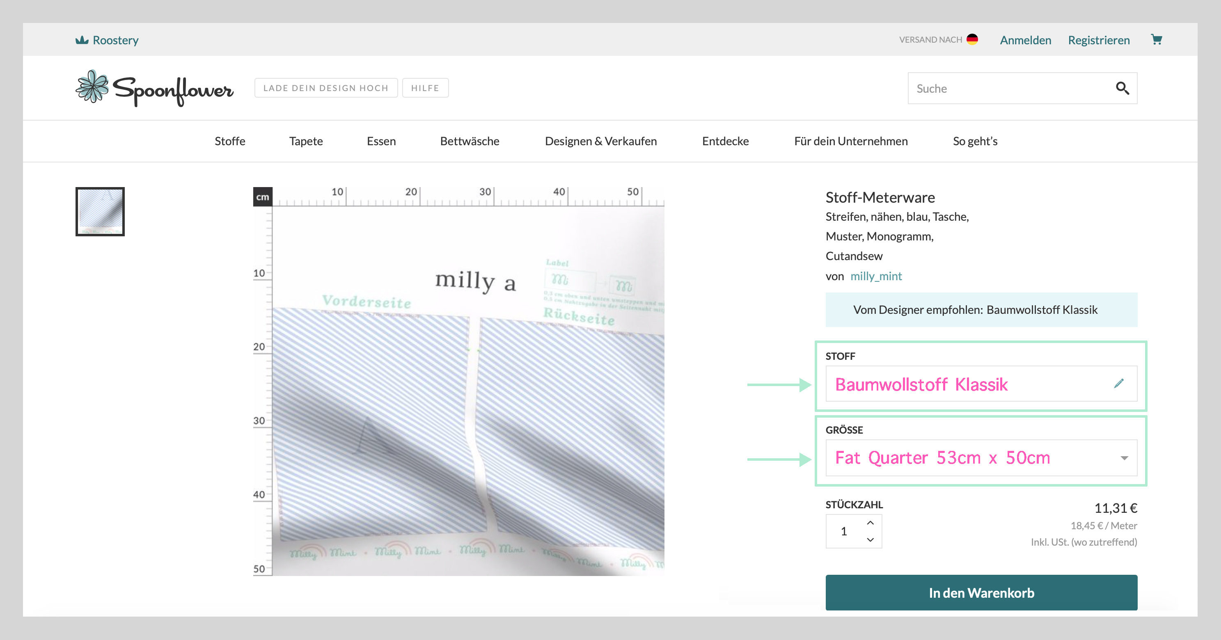The width and height of the screenshot is (1221, 640).
Task: Open the shopping cart icon
Action: click(x=1156, y=40)
